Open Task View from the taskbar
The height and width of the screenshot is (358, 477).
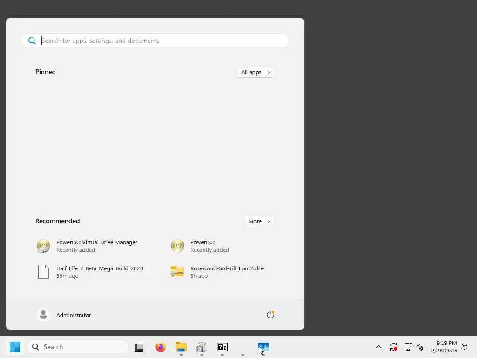[139, 347]
